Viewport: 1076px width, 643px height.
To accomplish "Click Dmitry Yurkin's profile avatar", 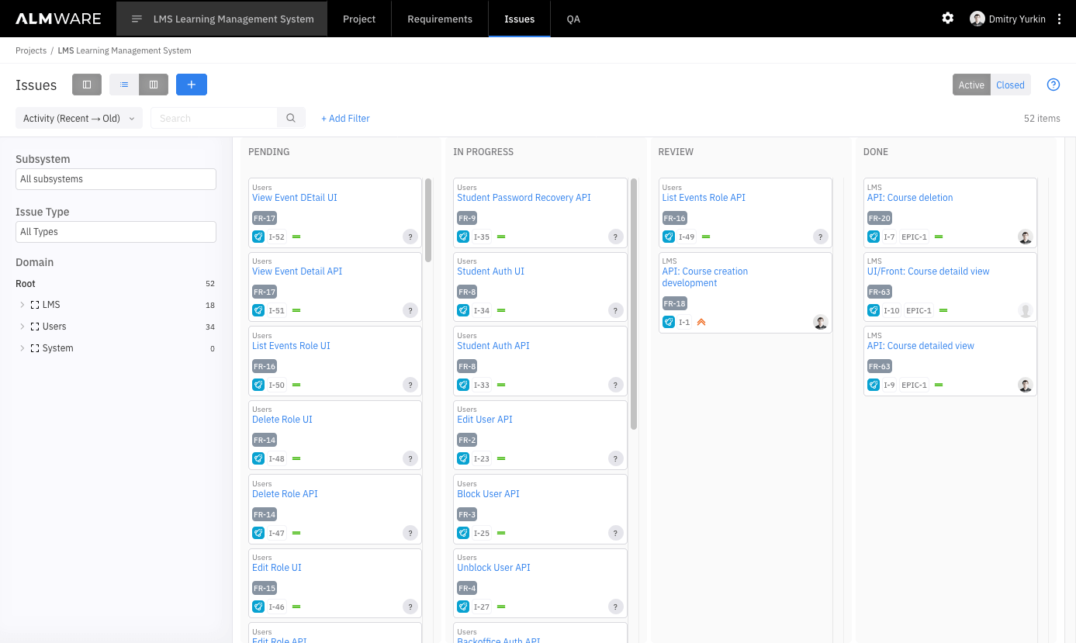I will coord(977,19).
